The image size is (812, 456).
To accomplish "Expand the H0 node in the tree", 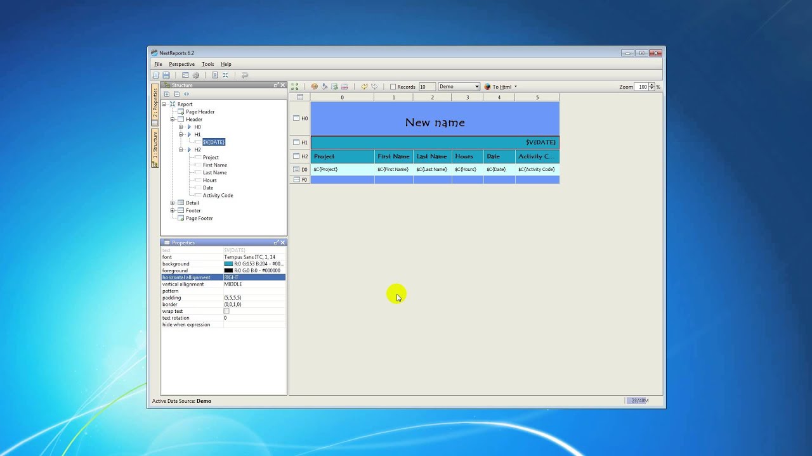I will (181, 127).
